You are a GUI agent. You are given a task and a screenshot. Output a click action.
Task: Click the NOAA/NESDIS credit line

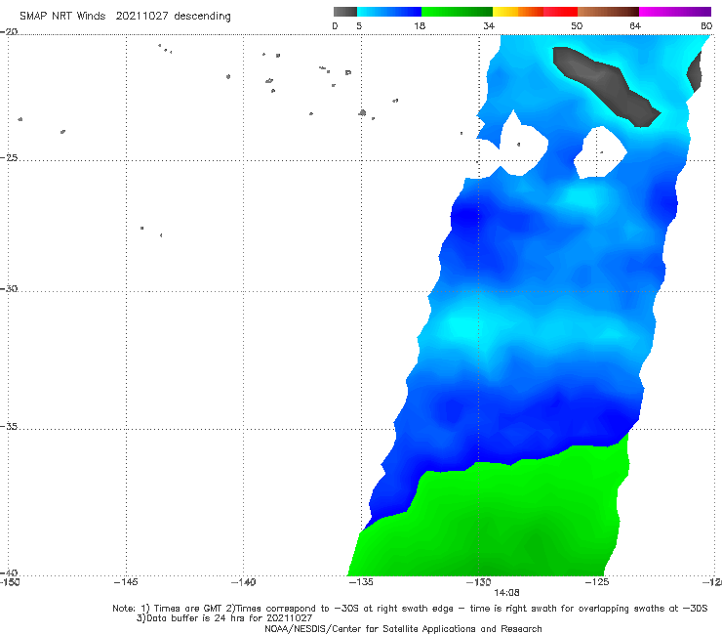[403, 629]
